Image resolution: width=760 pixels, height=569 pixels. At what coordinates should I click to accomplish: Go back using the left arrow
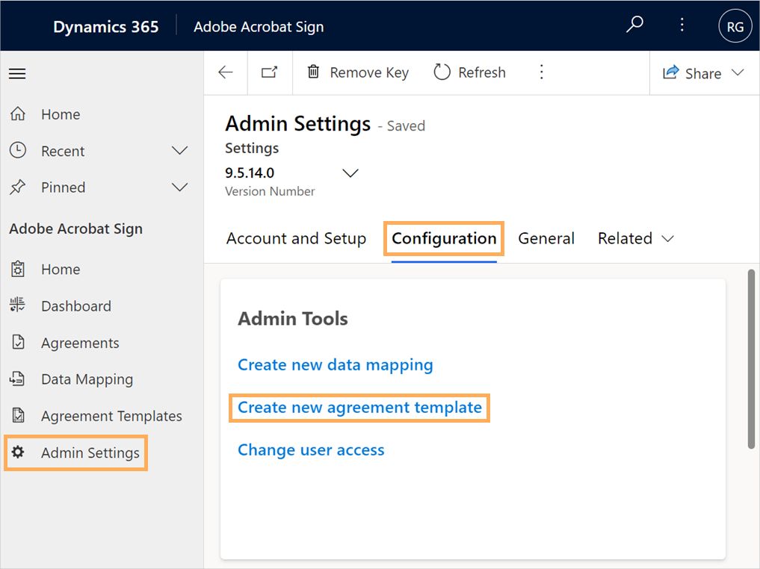coord(226,72)
